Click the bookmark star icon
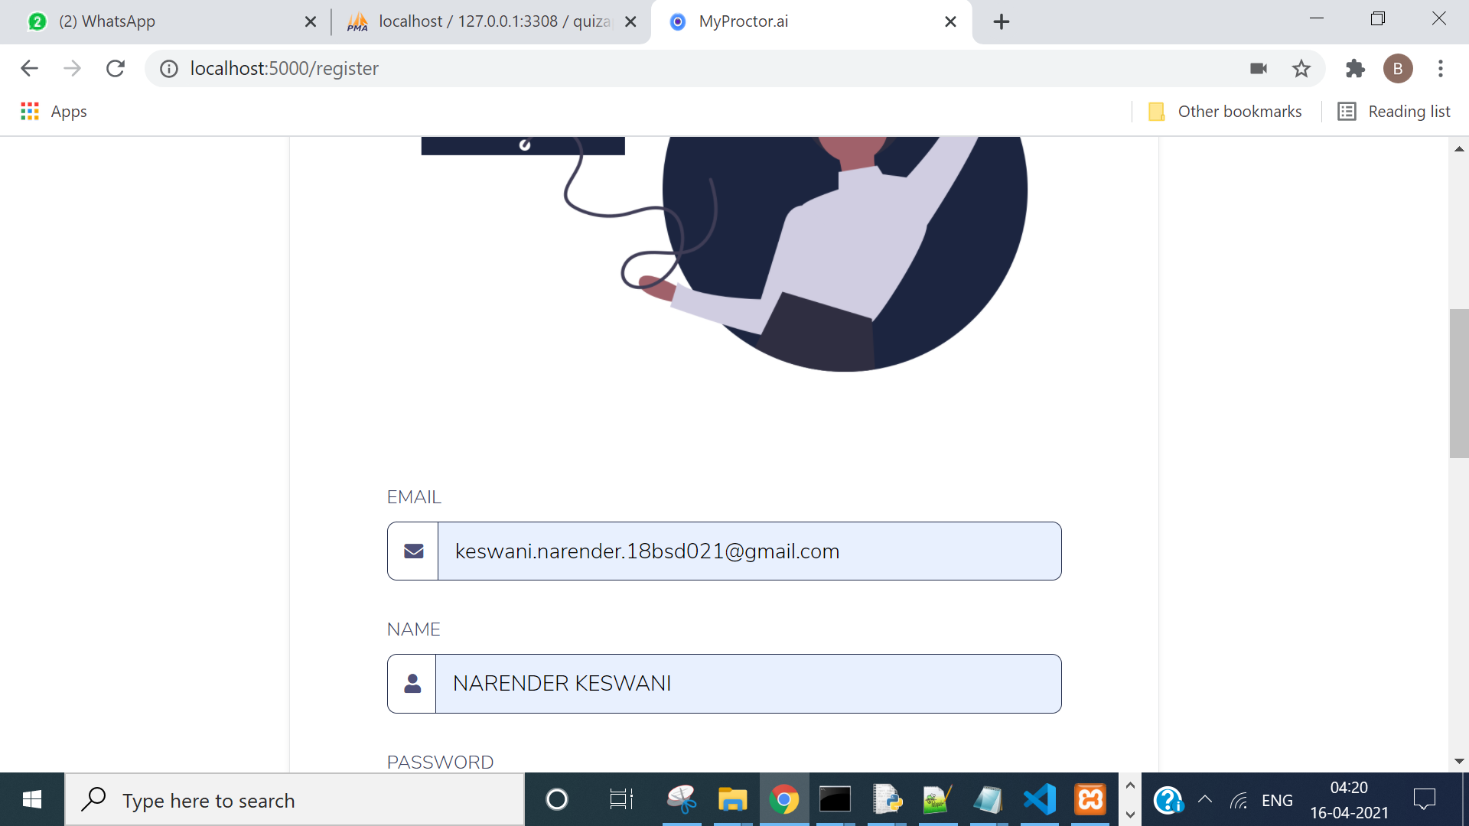The height and width of the screenshot is (826, 1469). [1304, 69]
